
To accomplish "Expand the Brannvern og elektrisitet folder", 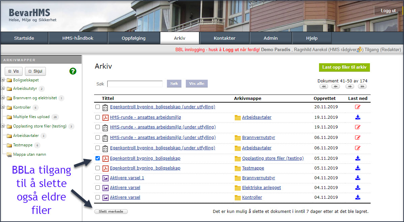I will 3,98.
